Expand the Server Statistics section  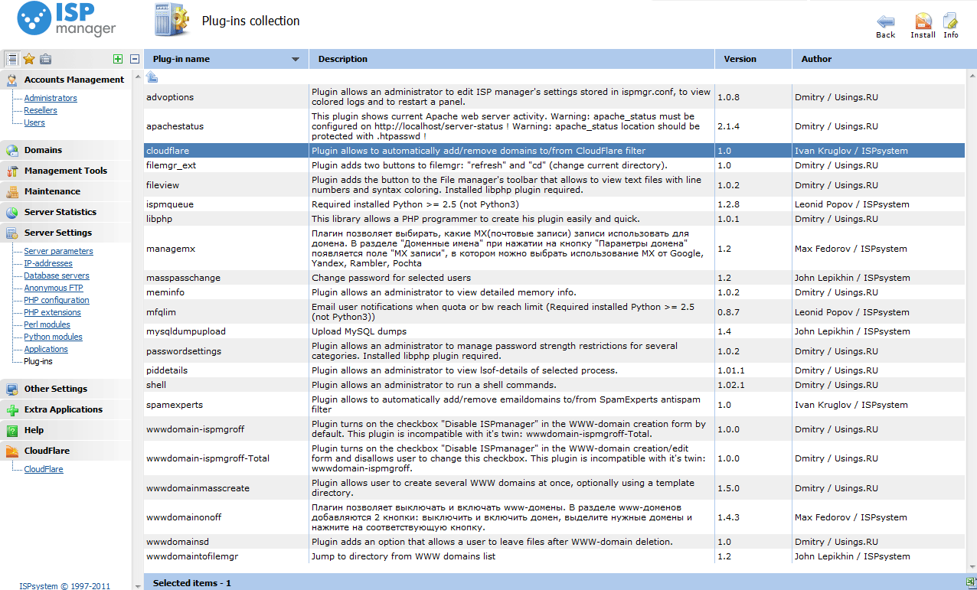click(x=60, y=212)
